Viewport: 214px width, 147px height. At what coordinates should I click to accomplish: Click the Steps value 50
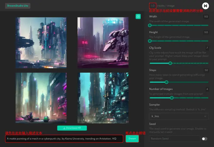206,70
